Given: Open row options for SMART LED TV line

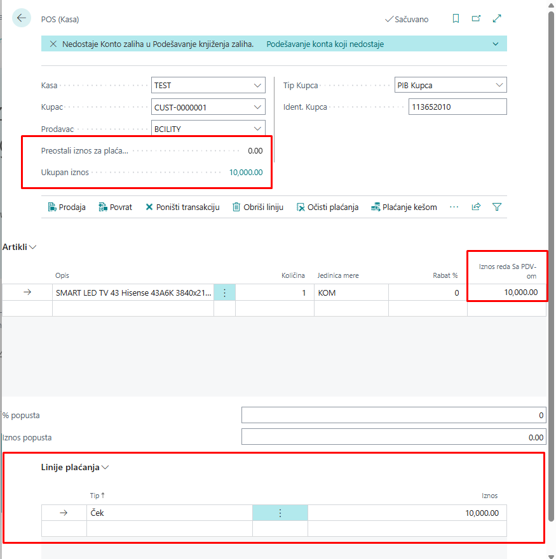Looking at the screenshot, I should 224,293.
